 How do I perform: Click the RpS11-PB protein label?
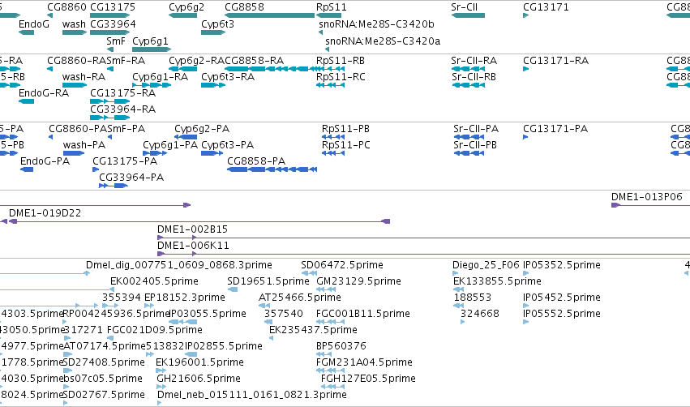[x=346, y=130]
